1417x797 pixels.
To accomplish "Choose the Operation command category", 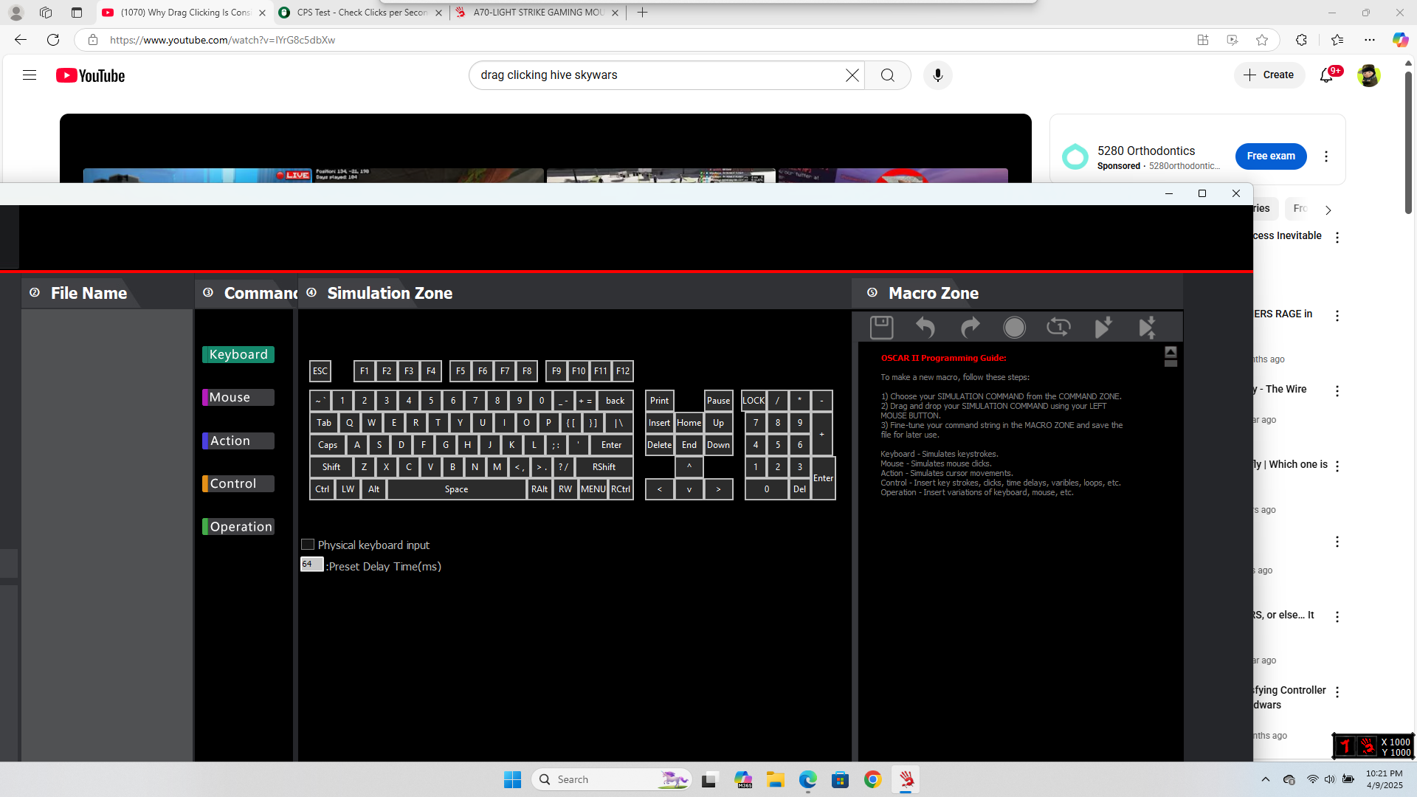I will click(238, 526).
